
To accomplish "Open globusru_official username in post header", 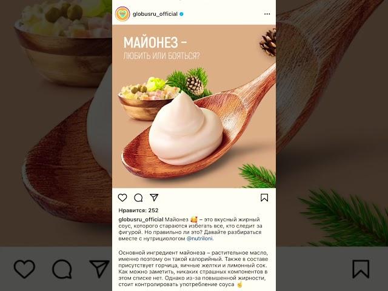I will [x=155, y=14].
